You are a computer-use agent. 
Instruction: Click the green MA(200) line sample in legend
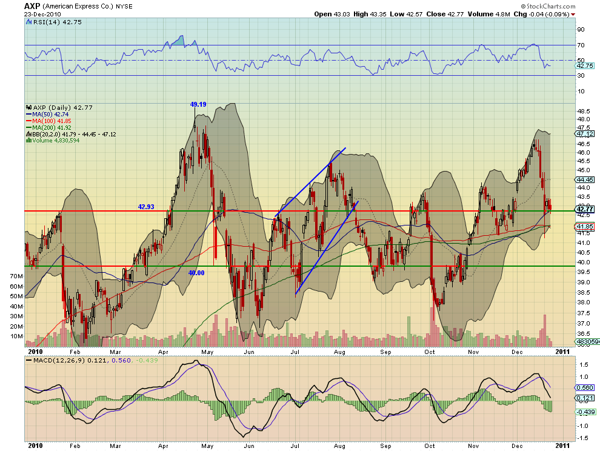28,127
